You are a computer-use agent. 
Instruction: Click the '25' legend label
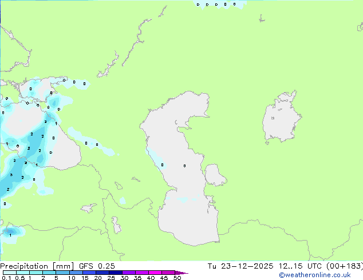click(x=111, y=278)
